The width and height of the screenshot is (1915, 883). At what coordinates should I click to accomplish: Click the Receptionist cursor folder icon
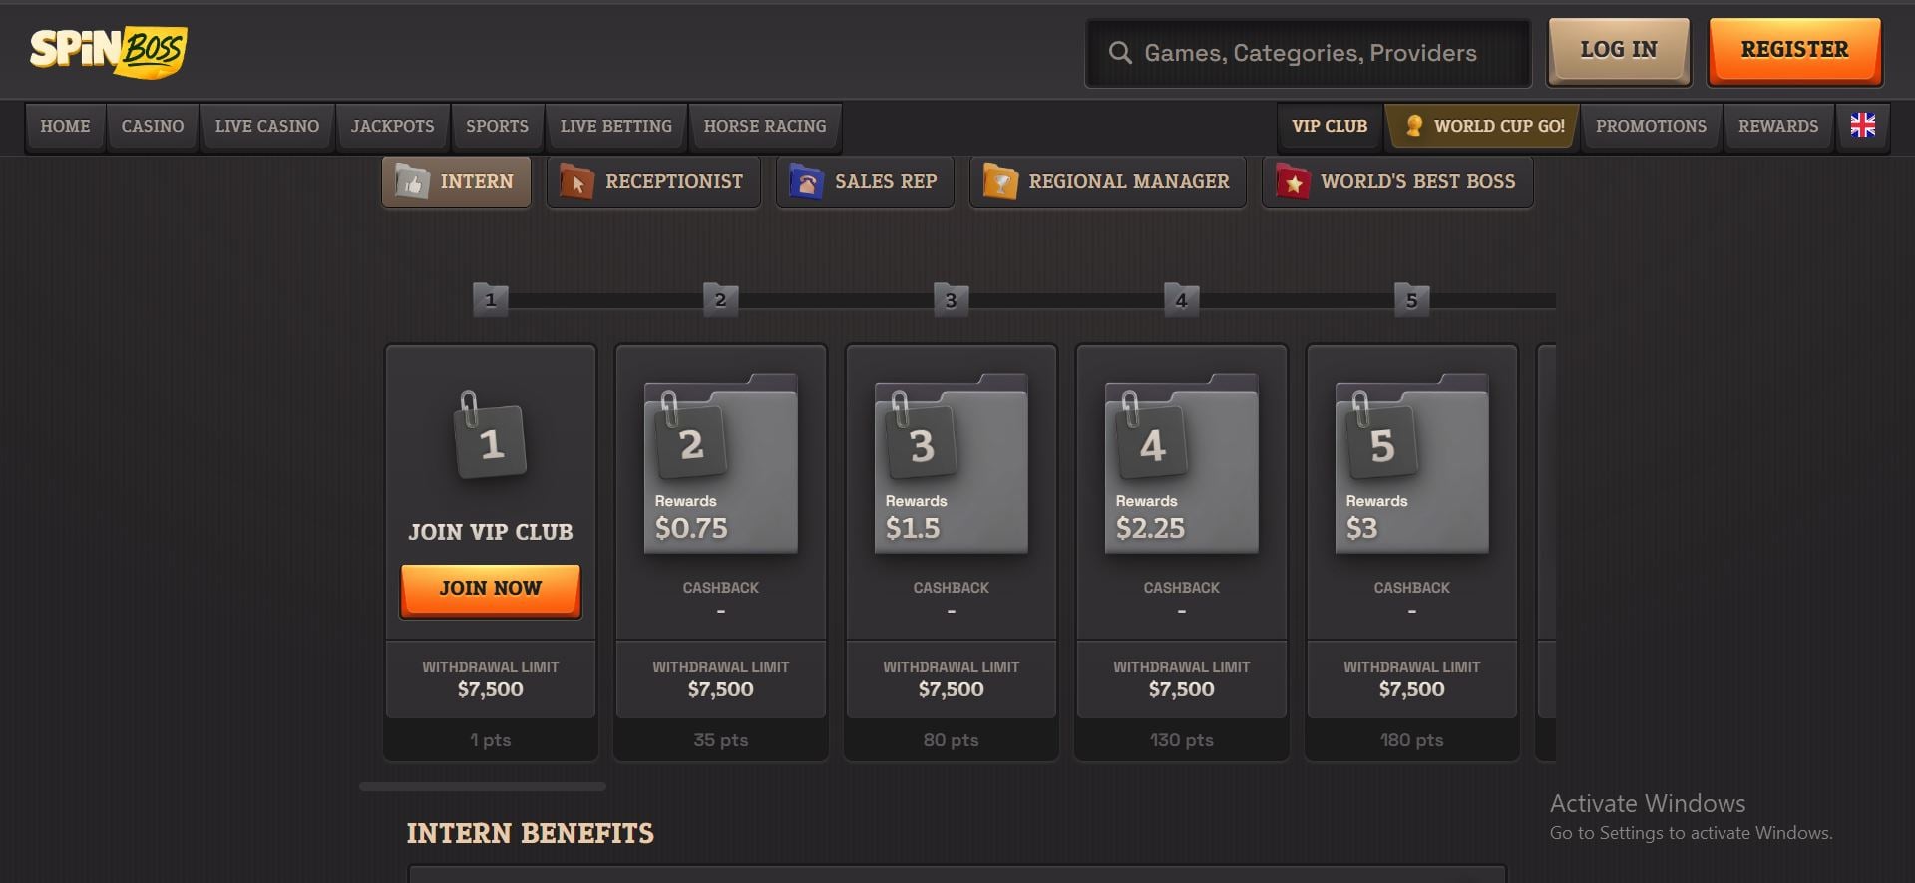[x=576, y=181]
